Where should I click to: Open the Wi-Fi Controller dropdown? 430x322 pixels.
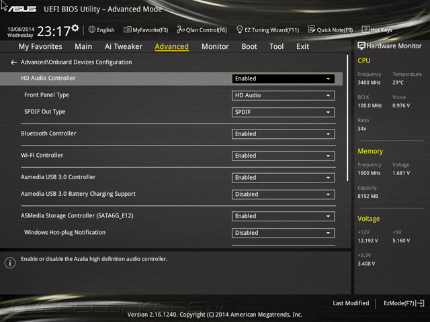(283, 156)
